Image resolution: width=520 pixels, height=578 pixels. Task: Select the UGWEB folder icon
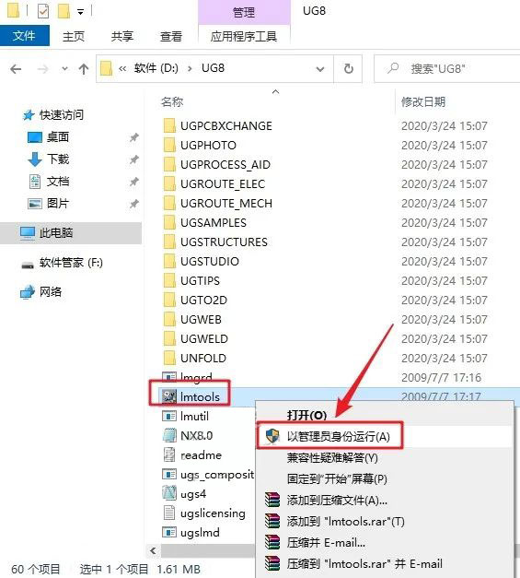coord(169,319)
